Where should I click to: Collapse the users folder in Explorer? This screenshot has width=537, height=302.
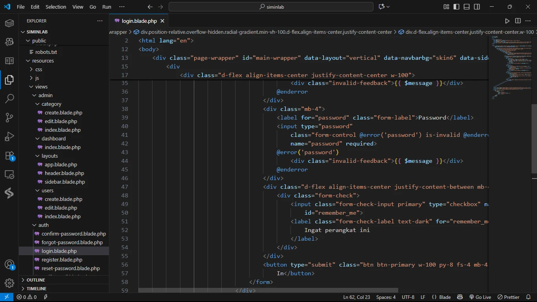tap(47, 190)
